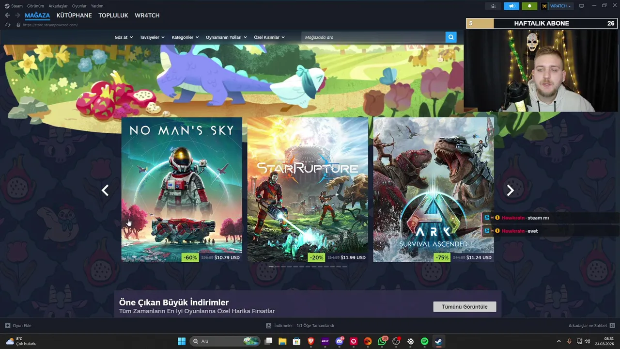This screenshot has width=620, height=349.
Task: Open the blue megaphone announcements button
Action: [x=511, y=6]
